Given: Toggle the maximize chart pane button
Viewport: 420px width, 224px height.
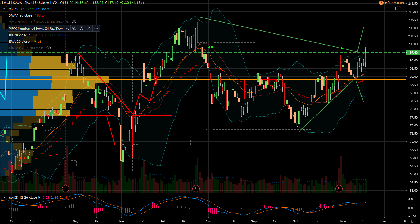Looking at the screenshot, I should [x=402, y=9].
